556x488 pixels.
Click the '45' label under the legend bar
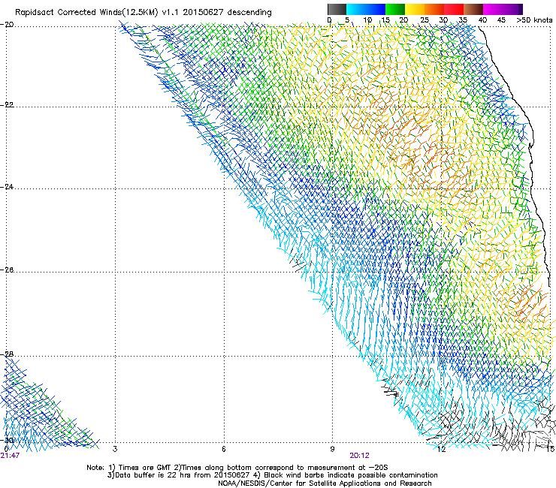coord(501,20)
